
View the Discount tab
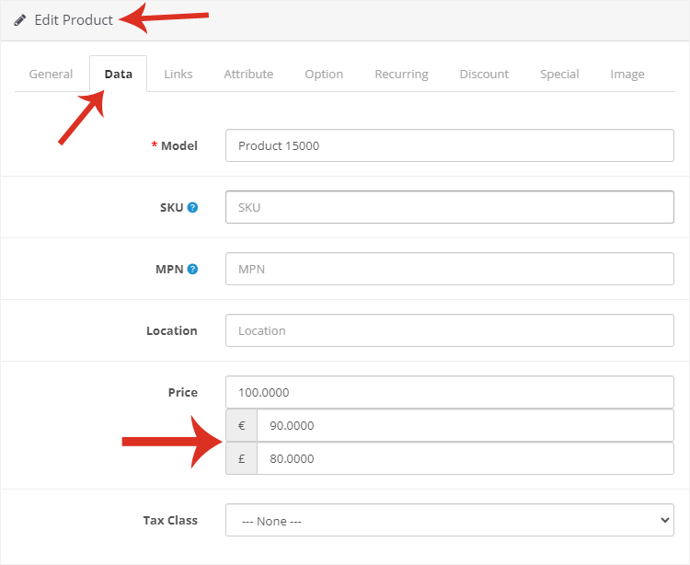484,74
